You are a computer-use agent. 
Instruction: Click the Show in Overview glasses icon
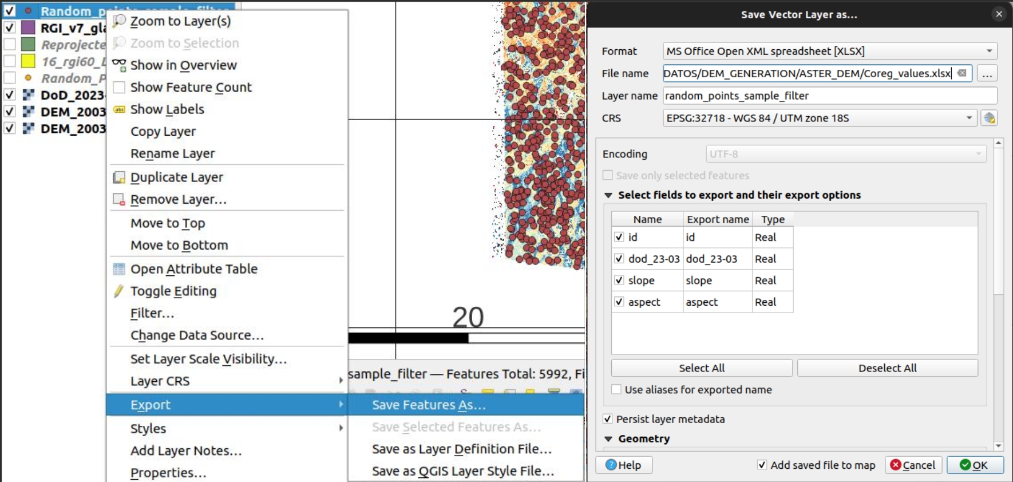pyautogui.click(x=119, y=65)
